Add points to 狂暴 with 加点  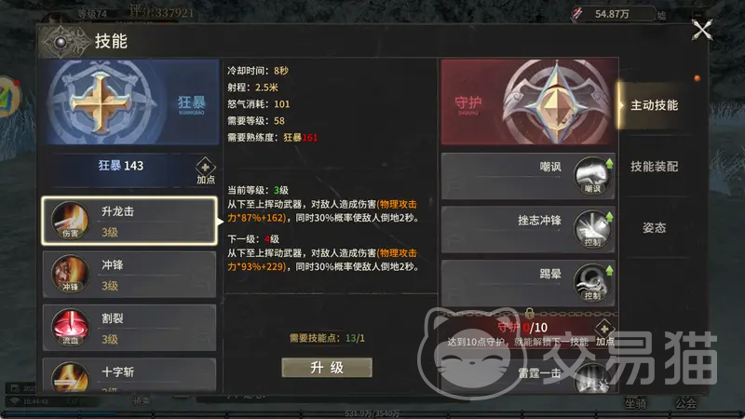click(205, 171)
